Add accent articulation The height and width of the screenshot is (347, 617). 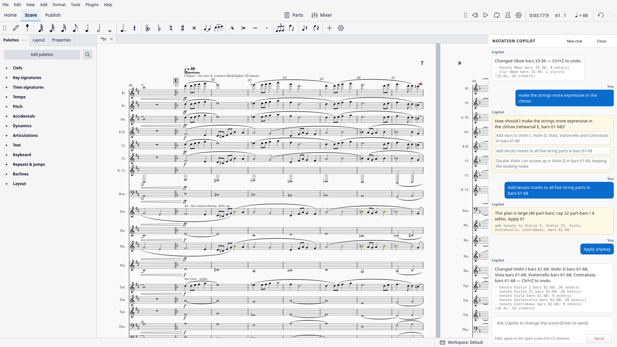click(x=244, y=28)
